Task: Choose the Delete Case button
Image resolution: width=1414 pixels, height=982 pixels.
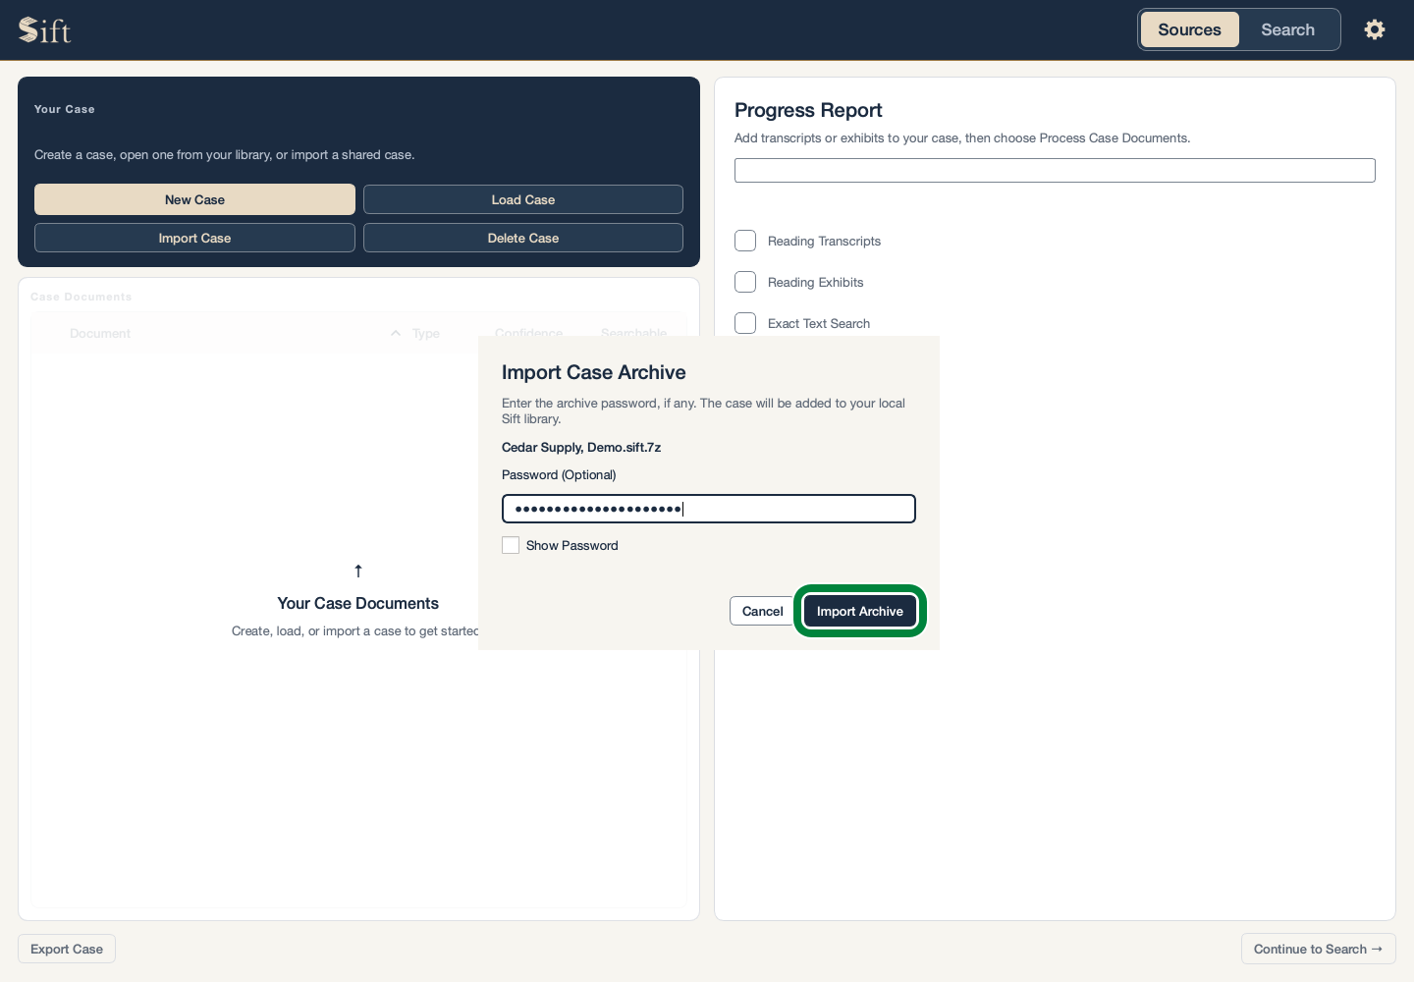Action: click(523, 238)
